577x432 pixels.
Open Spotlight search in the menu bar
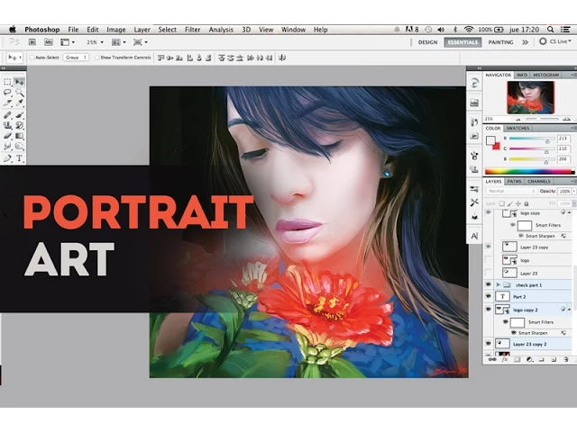pyautogui.click(x=551, y=30)
